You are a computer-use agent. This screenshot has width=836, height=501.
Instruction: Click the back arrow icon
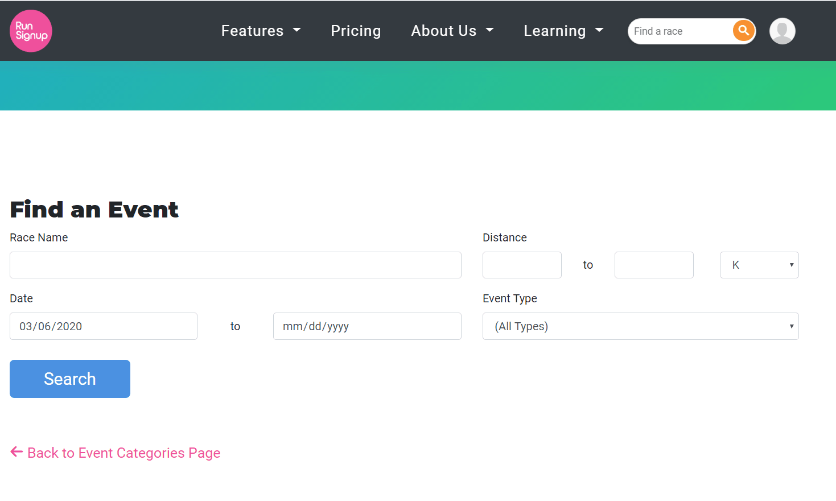(17, 452)
